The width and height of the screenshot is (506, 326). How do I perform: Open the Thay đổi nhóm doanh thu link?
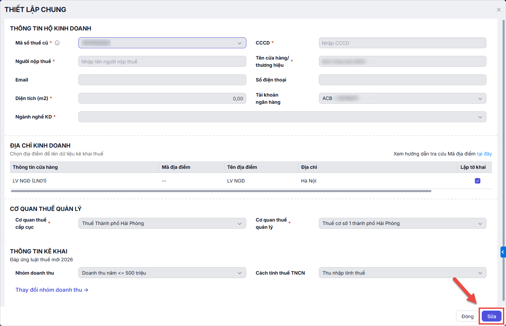(x=52, y=290)
